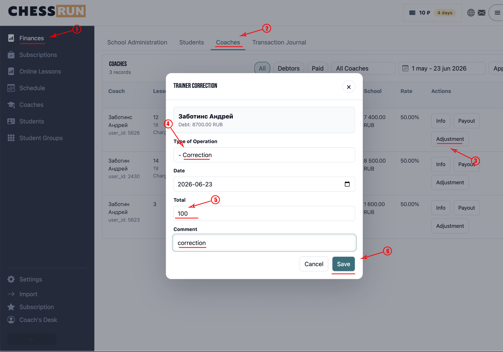
Task: Click the Coaches graduation cap icon
Action: point(11,105)
